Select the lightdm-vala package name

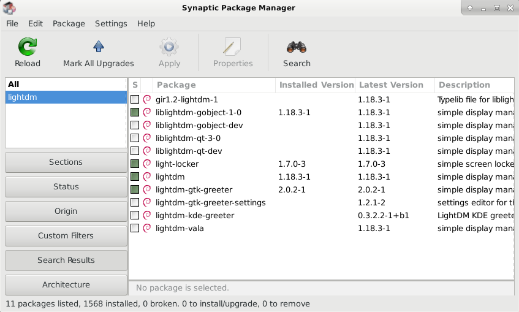(180, 228)
